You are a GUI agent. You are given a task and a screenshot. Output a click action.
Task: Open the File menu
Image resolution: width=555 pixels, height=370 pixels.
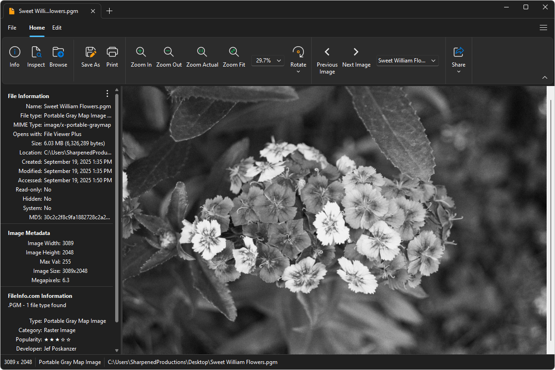coord(12,28)
